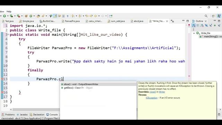Toggle the highlighted Sort button in Outline
This screenshot has width=222, height=125.
pyautogui.click(x=194, y=25)
